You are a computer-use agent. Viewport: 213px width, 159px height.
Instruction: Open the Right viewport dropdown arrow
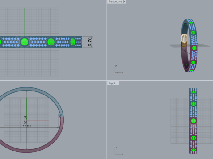[118, 83]
